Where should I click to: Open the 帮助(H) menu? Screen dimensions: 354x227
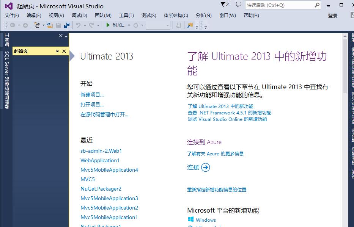pos(251,15)
